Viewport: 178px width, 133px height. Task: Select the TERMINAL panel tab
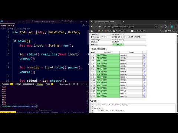tap(40, 84)
